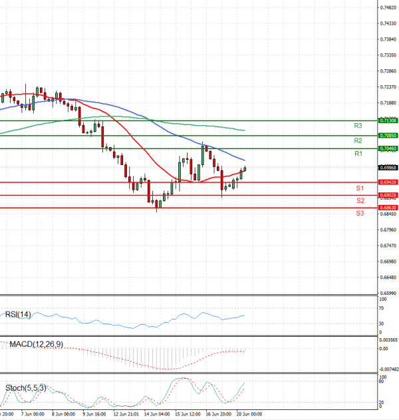Screen dimensions: 399x420
Task: Click the S3 support label
Action: [360, 213]
